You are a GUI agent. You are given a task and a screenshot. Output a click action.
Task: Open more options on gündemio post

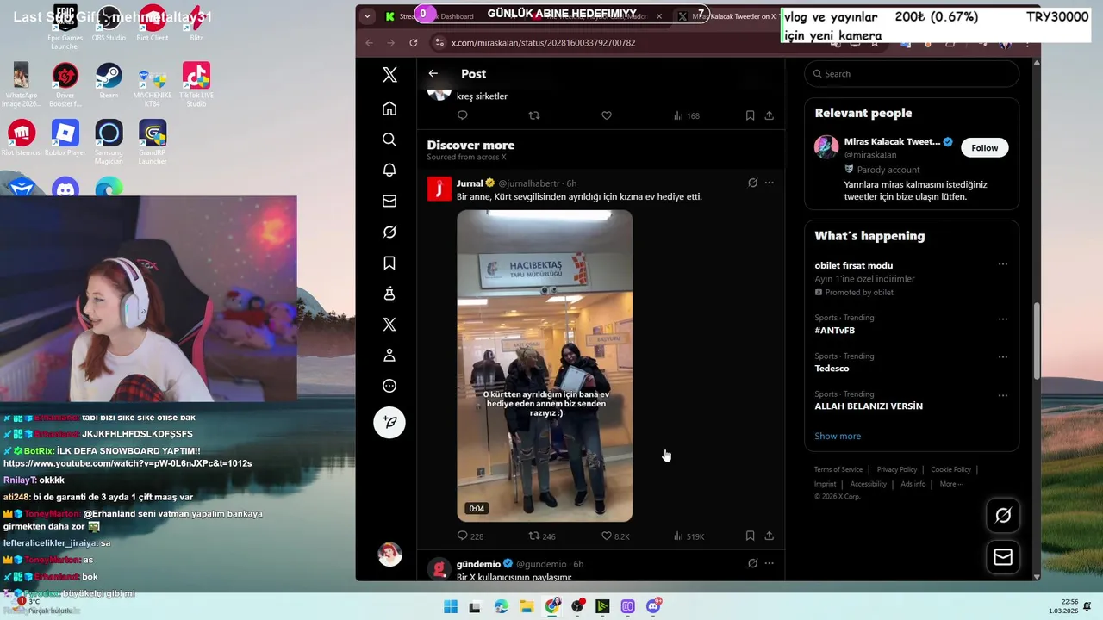770,563
